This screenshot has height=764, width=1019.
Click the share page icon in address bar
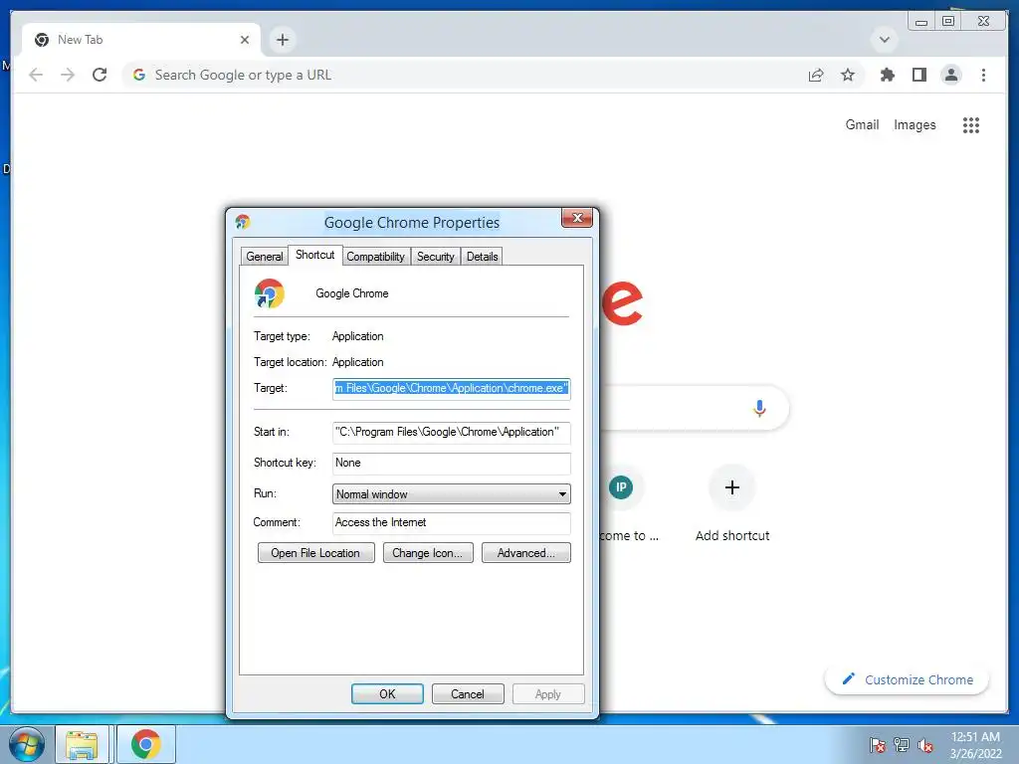pyautogui.click(x=816, y=75)
